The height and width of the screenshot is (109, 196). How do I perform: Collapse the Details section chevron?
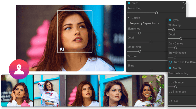tap(129, 18)
